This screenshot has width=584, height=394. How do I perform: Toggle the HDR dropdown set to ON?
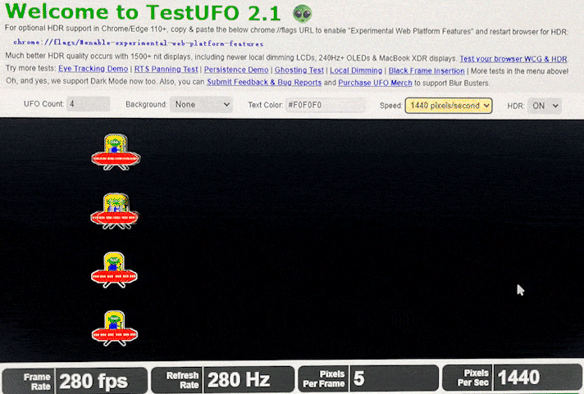545,106
